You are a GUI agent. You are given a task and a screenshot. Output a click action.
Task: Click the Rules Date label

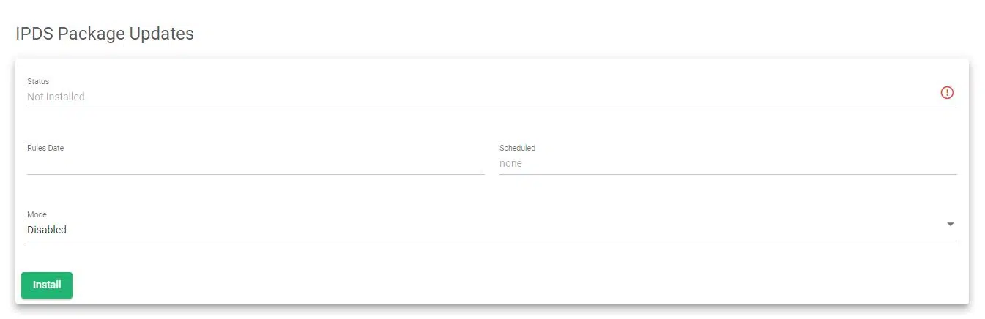click(x=45, y=148)
